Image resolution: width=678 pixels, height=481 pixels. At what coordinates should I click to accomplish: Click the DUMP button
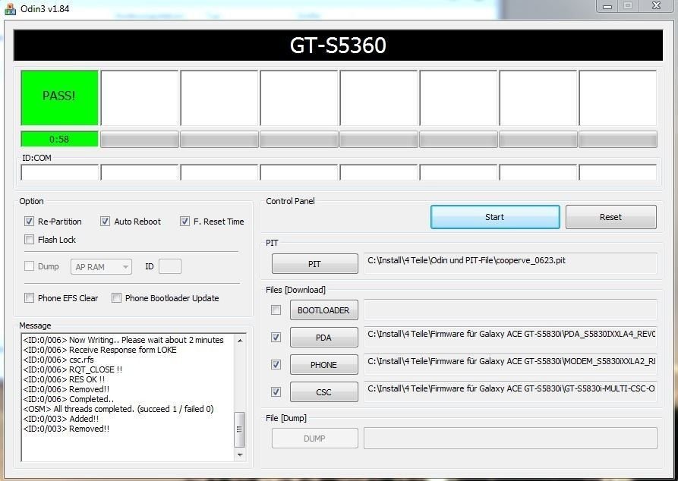[x=315, y=439]
